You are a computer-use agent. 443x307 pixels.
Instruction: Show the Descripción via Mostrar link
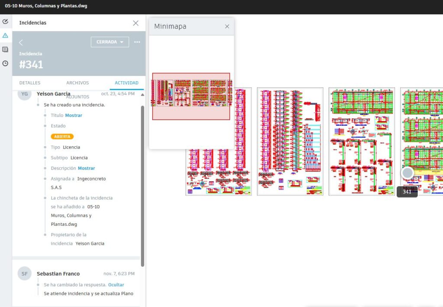87,168
